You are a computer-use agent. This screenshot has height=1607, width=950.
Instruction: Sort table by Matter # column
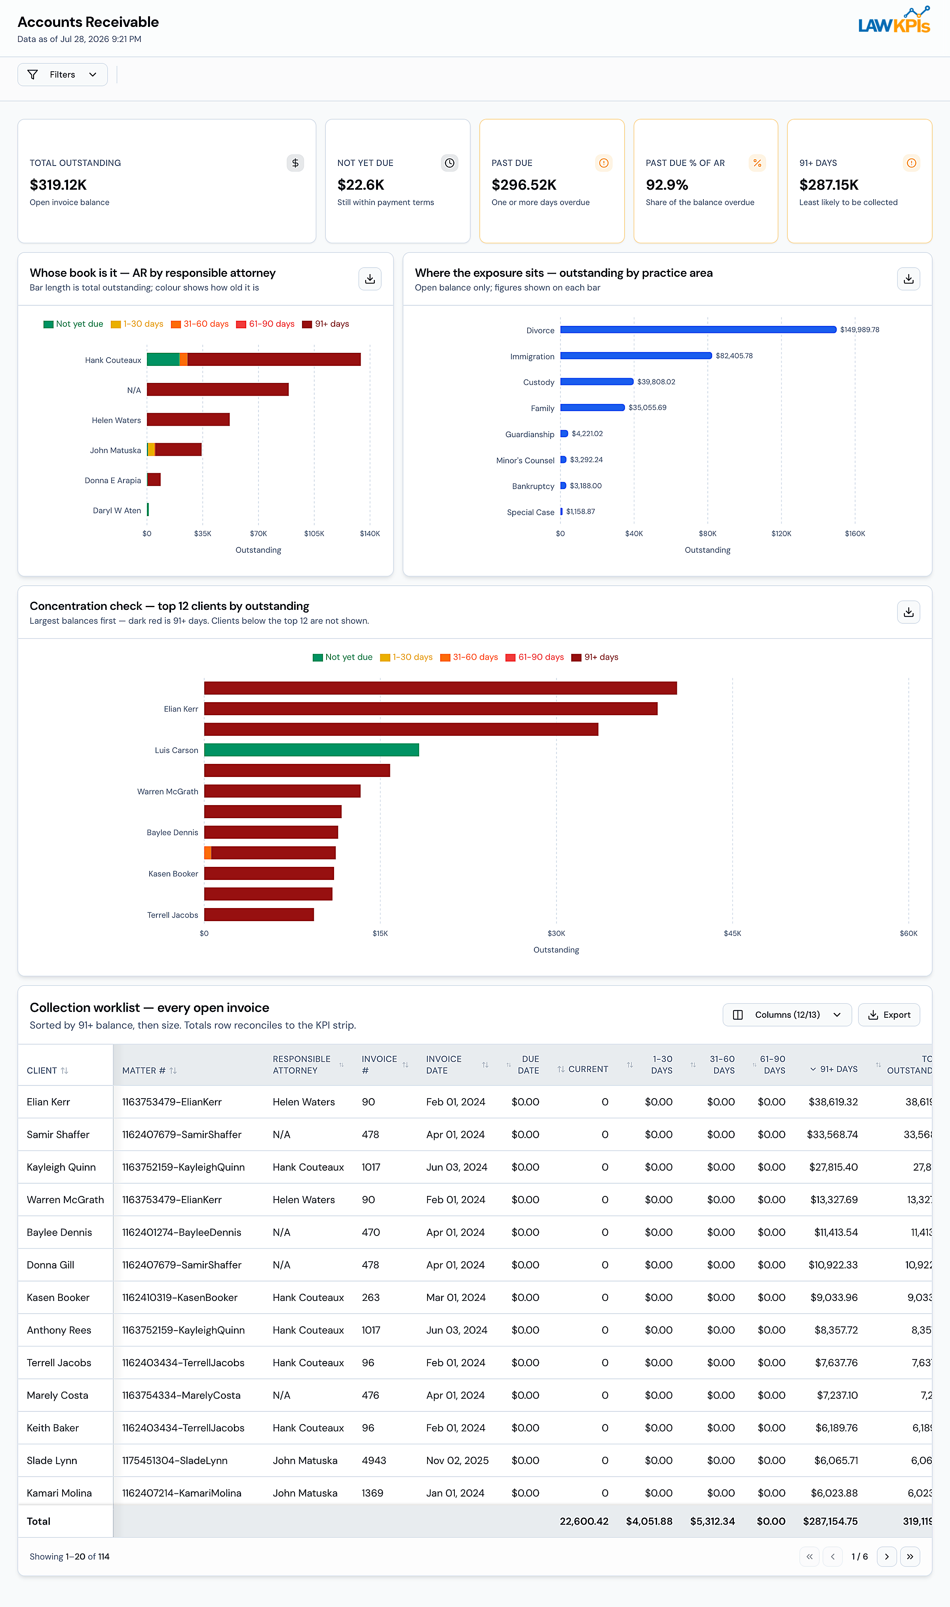tap(149, 1070)
